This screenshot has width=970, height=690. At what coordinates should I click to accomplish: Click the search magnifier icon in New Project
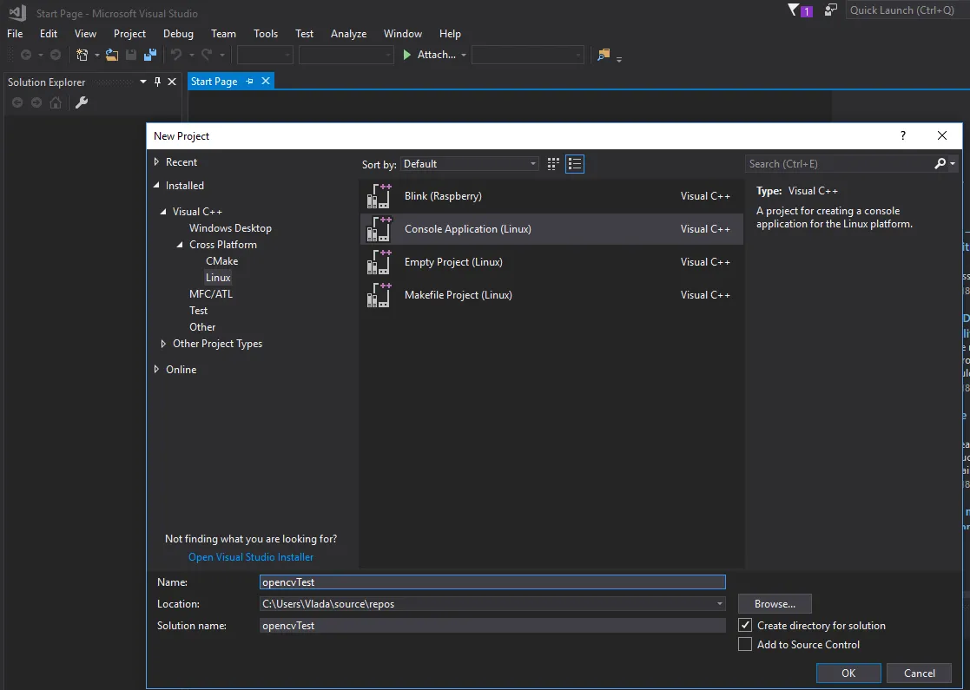tap(940, 163)
